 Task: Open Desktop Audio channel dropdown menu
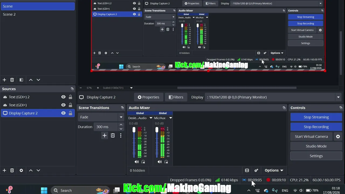(151, 118)
